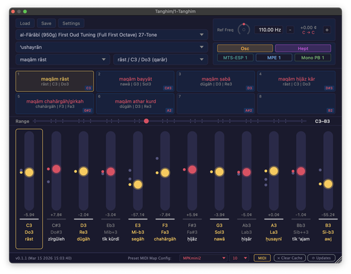Screen dimensions: 351x274
Task: Click the C3 rāst yellow slider knob
Action: pyautogui.click(x=29, y=173)
